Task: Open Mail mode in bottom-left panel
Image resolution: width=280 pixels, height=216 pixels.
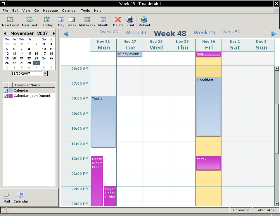Action: (x=6, y=198)
